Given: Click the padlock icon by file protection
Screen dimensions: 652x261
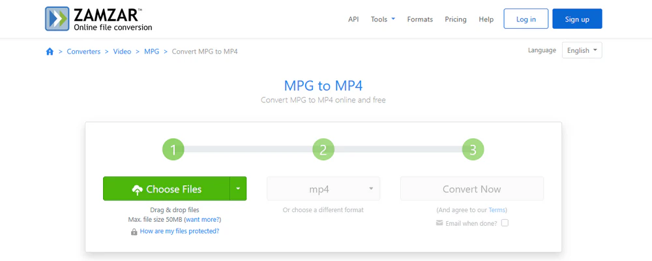Looking at the screenshot, I should 134,232.
